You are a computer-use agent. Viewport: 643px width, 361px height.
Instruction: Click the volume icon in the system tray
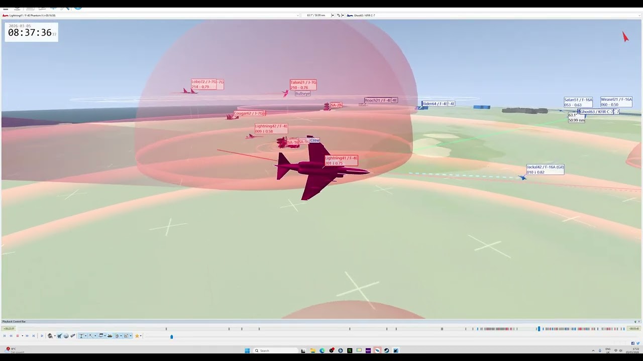(621, 350)
